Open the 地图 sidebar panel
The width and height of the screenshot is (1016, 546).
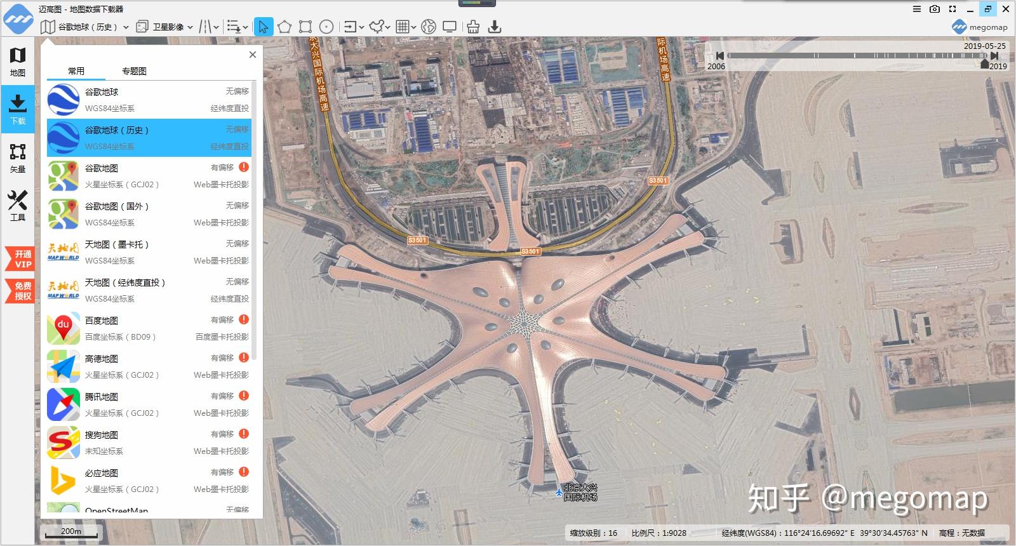tap(18, 62)
